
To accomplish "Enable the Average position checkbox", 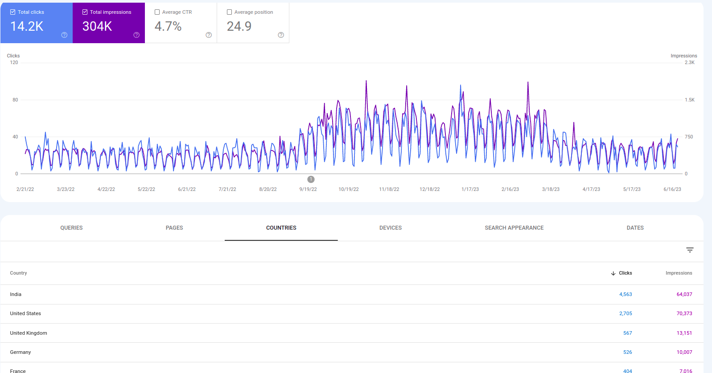I will click(x=230, y=12).
